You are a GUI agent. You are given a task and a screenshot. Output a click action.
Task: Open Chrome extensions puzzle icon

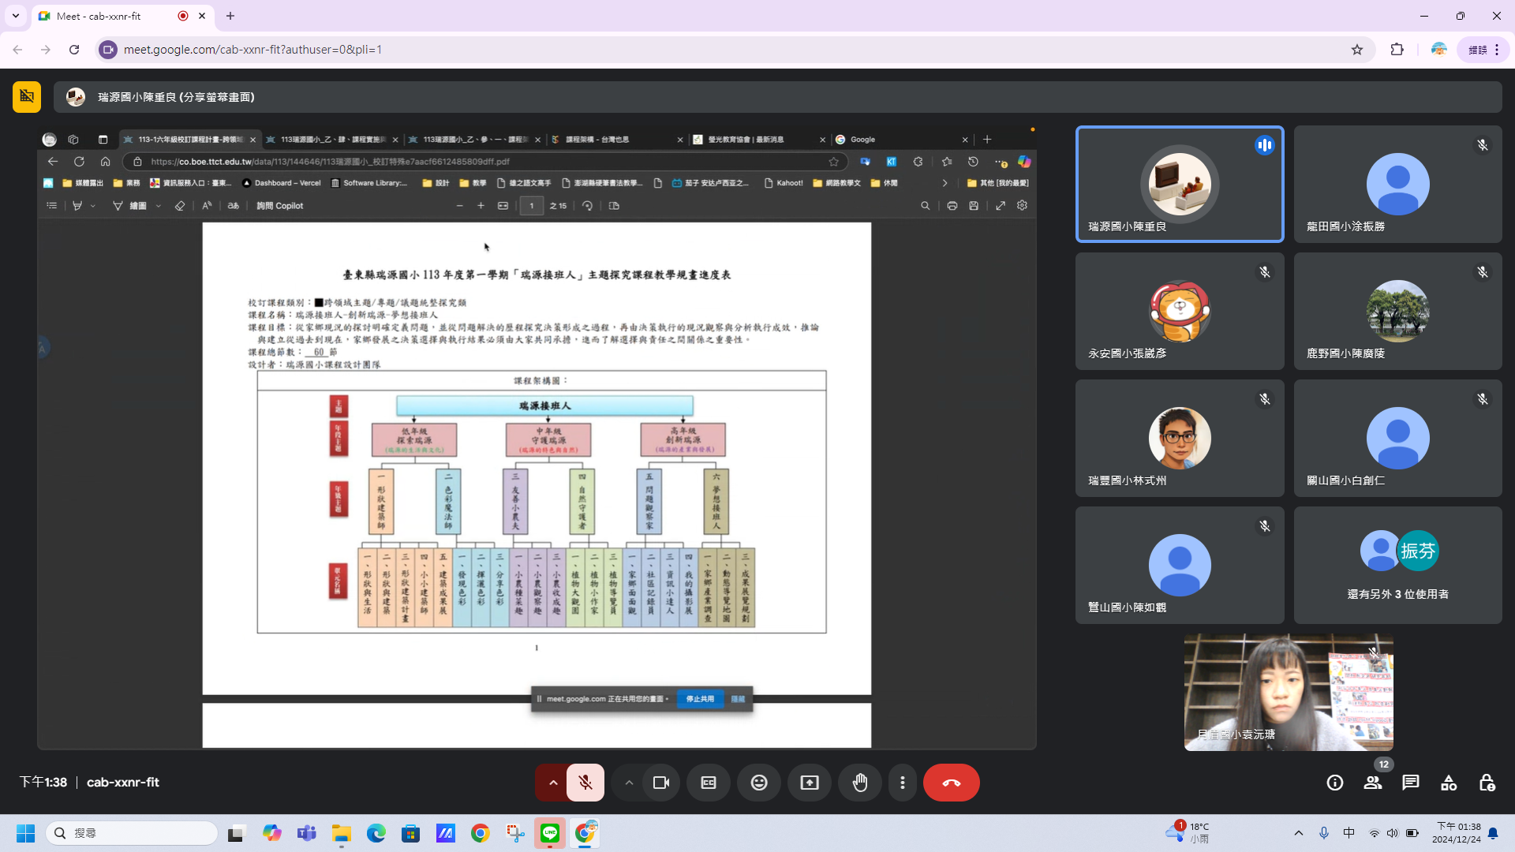pyautogui.click(x=1397, y=50)
